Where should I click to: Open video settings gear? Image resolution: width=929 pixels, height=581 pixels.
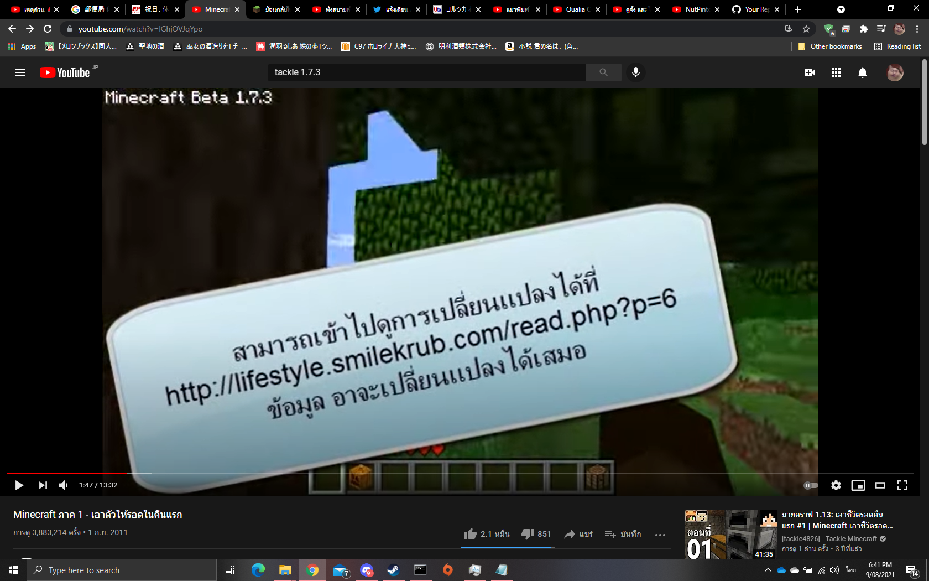click(836, 485)
